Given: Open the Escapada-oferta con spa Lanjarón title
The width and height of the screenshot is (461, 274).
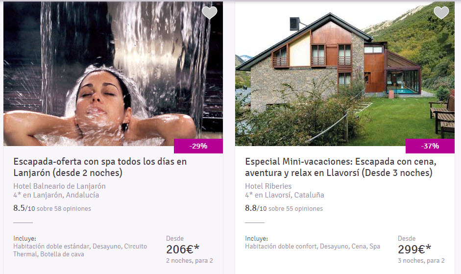Looking at the screenshot, I should [x=100, y=167].
